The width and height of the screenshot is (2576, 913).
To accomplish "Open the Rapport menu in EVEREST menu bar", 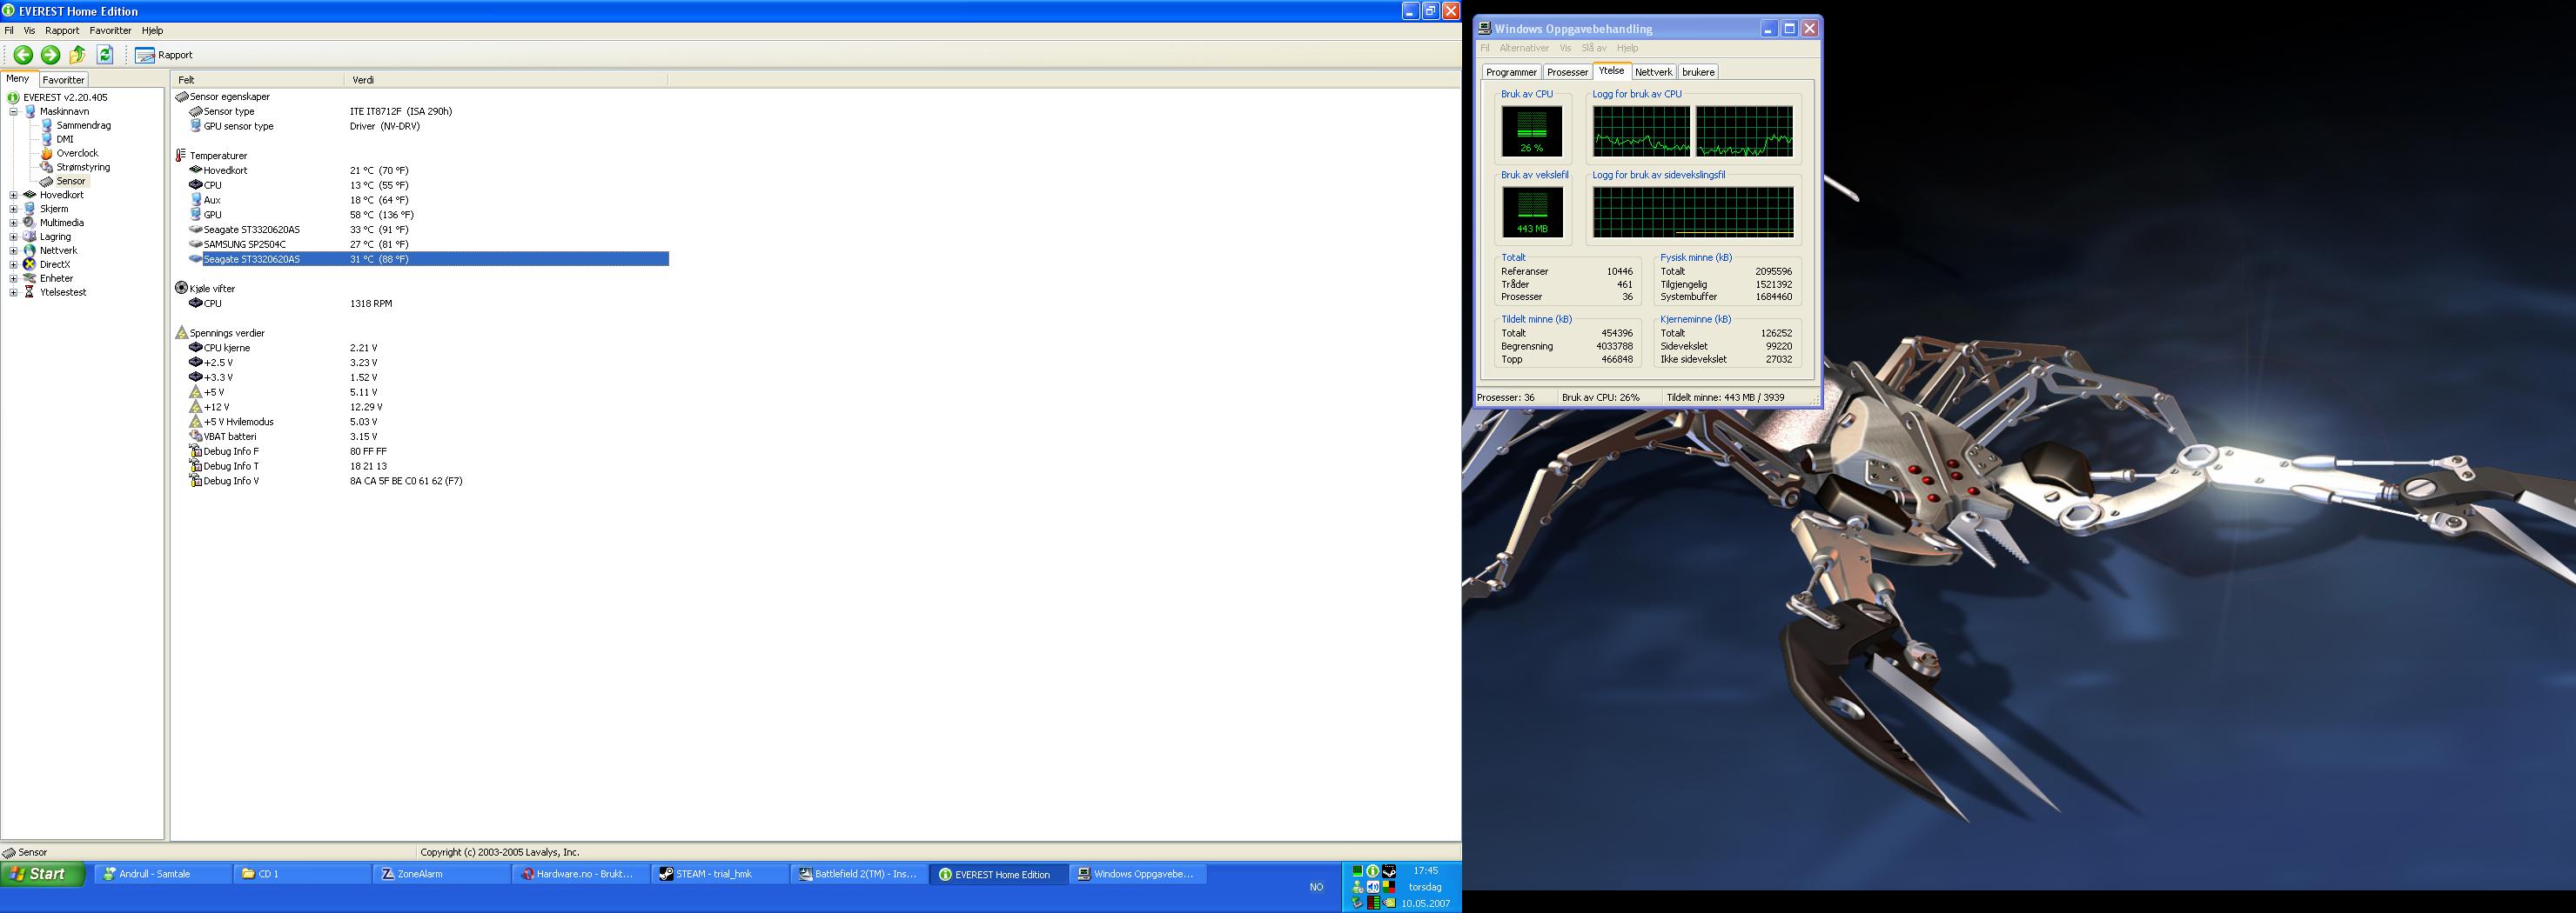I will tap(62, 31).
